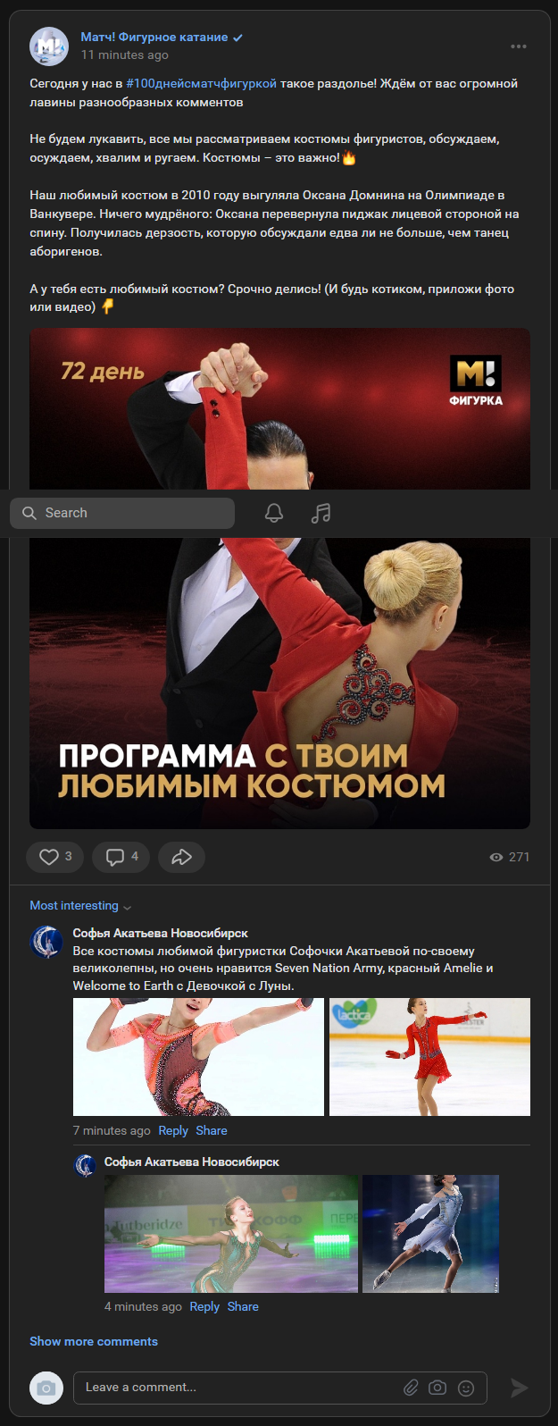Image resolution: width=558 pixels, height=1426 pixels.
Task: Open comments via the speech bubble icon
Action: click(x=121, y=857)
